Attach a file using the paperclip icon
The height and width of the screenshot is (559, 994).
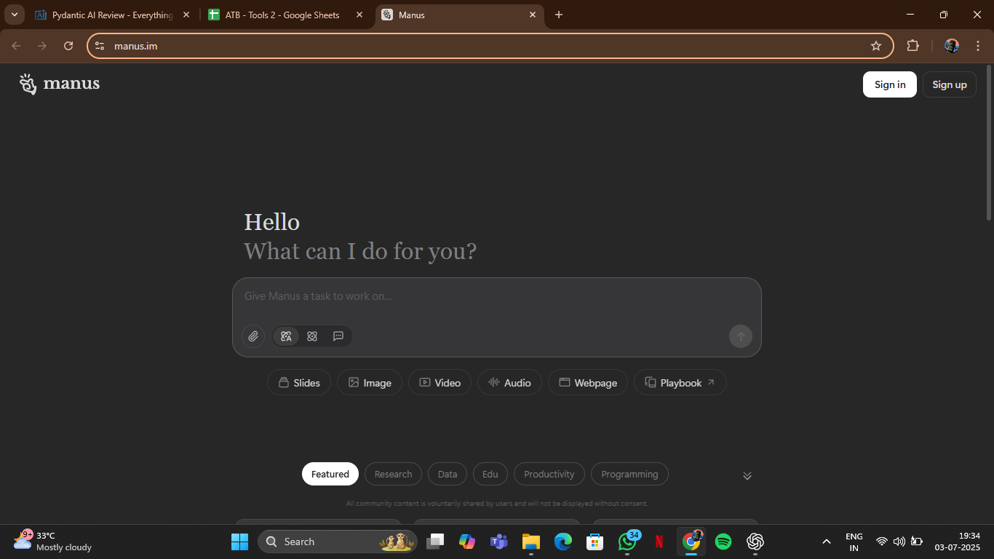point(253,336)
